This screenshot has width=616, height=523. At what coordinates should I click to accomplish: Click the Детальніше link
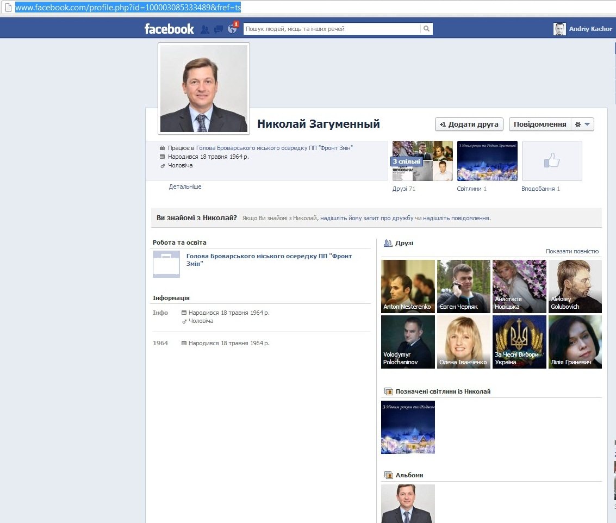coord(185,186)
